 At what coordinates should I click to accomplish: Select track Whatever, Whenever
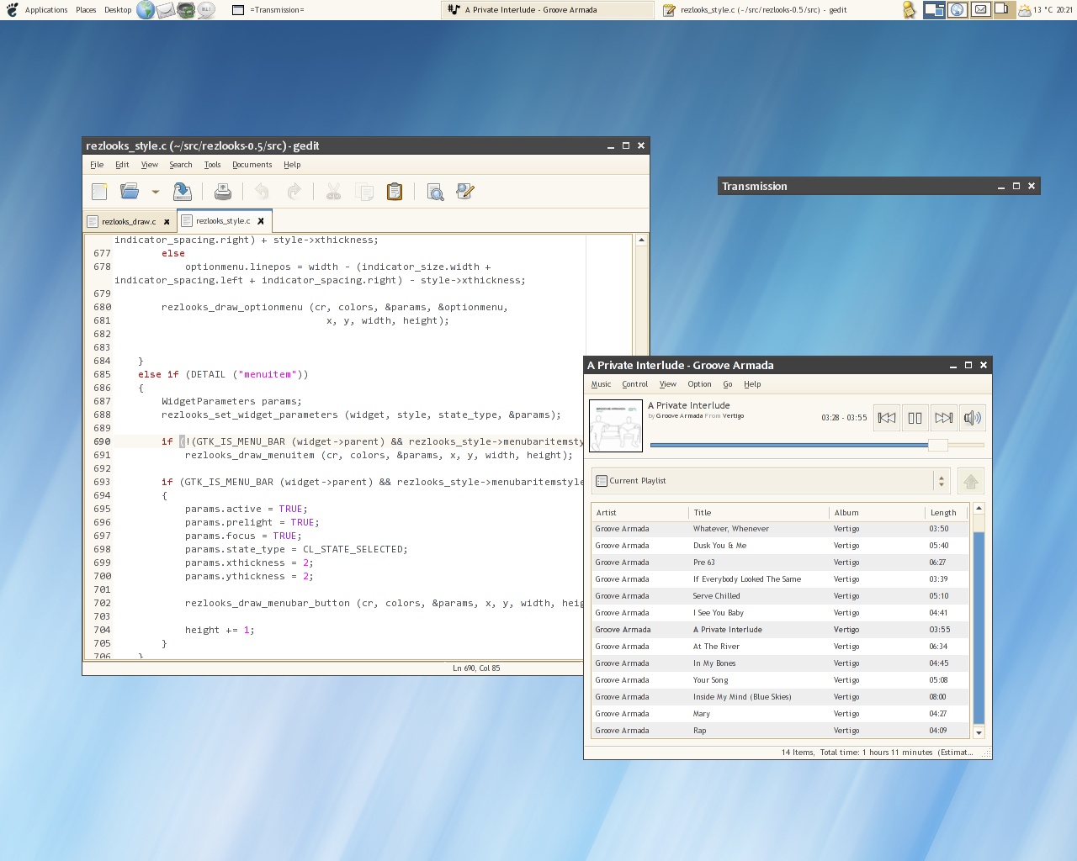780,529
